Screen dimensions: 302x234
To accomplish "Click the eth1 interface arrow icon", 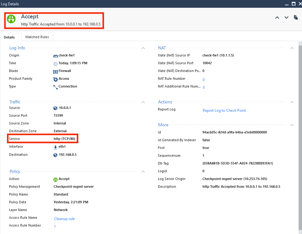I will coord(56,147).
